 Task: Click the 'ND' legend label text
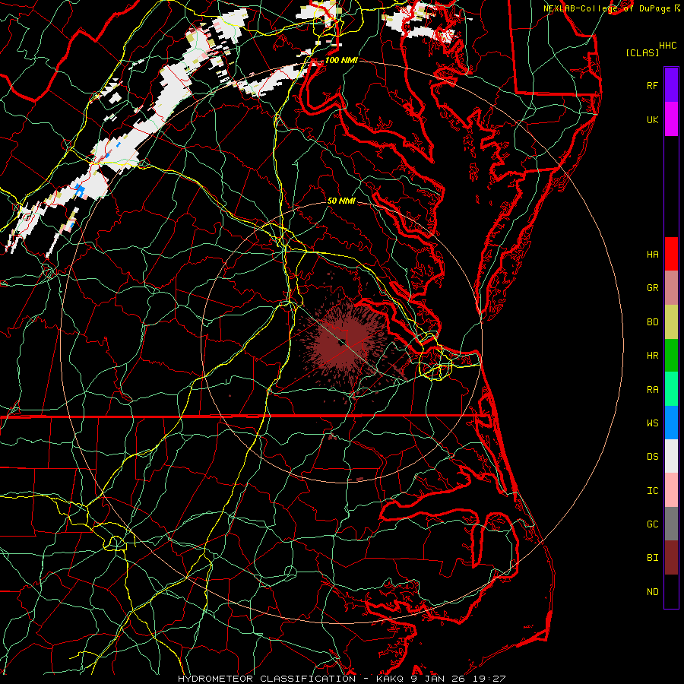click(652, 592)
